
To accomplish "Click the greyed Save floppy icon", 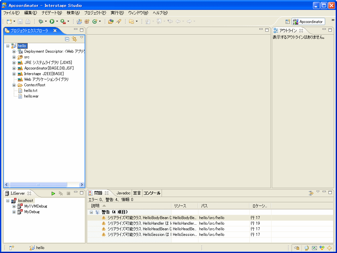I will (x=20, y=21).
